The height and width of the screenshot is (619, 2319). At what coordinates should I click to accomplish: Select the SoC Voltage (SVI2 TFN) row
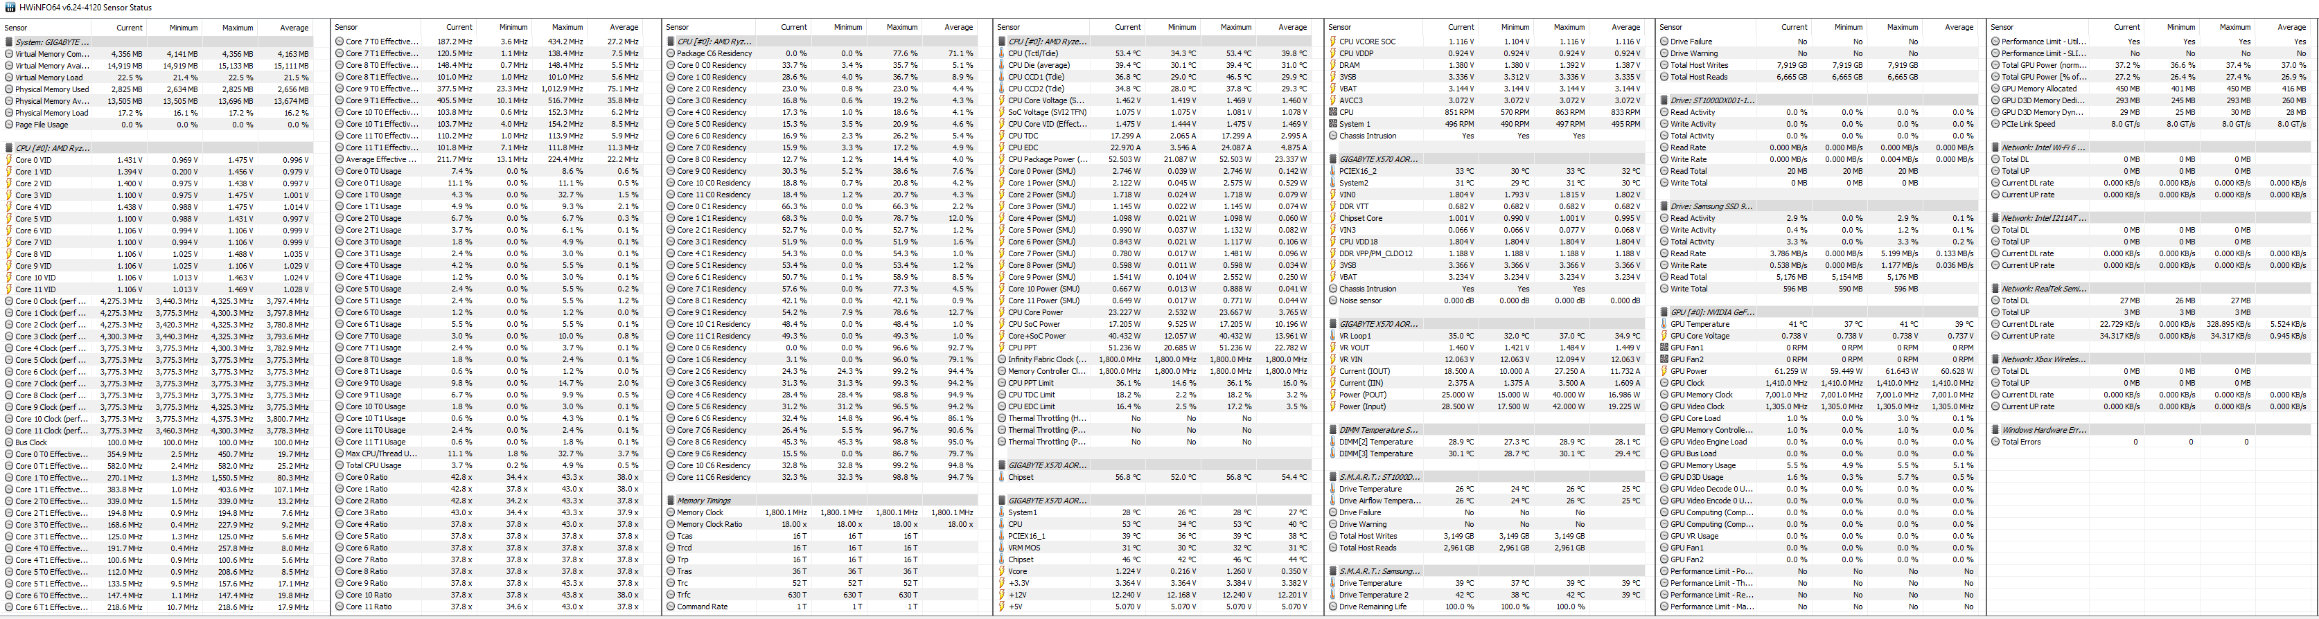pyautogui.click(x=1153, y=112)
